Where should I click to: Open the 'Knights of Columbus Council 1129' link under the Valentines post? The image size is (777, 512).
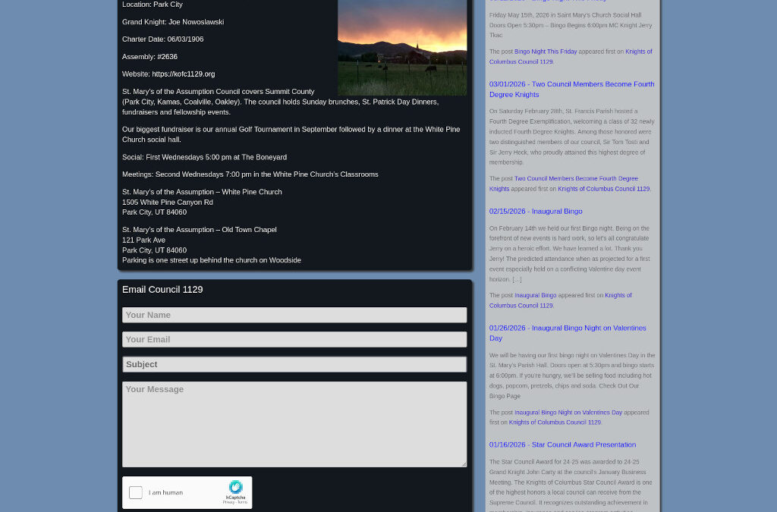tap(555, 422)
